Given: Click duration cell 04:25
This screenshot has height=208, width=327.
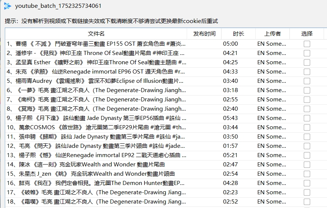Looking at the screenshot, I should [x=230, y=62].
